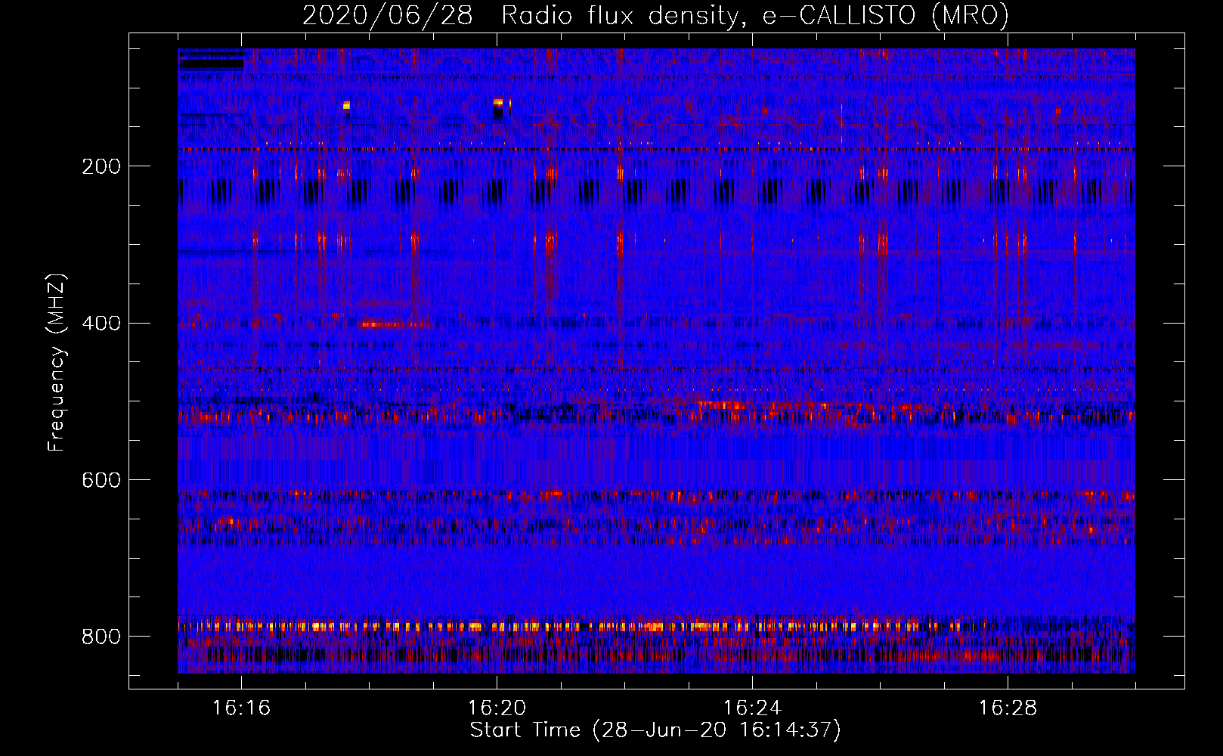1223x756 pixels.
Task: Click the 16:24 time tick label
Action: 752,708
